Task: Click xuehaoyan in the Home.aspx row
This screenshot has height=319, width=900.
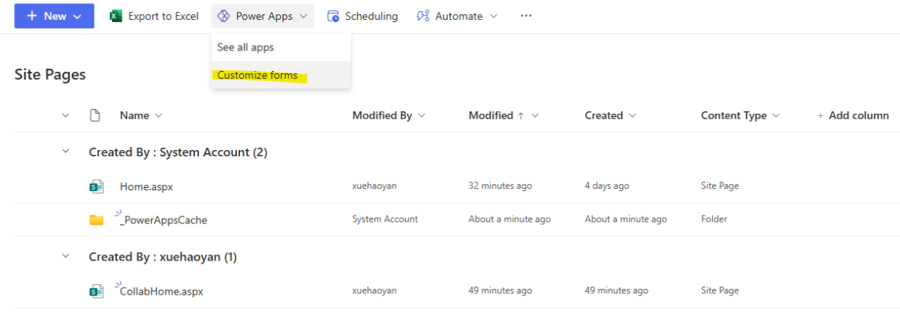Action: coord(374,186)
